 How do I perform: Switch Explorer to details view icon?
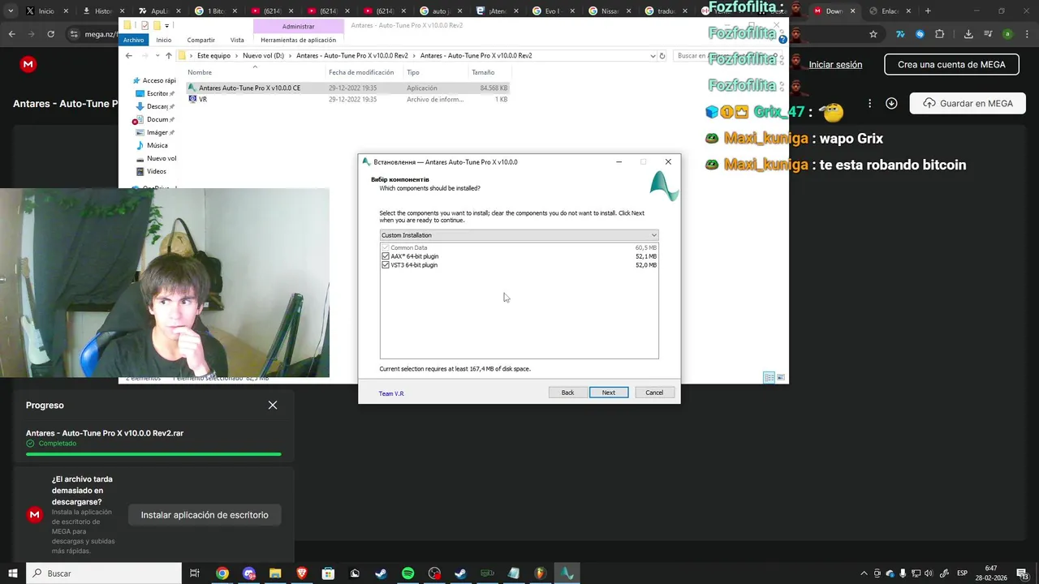coord(769,377)
